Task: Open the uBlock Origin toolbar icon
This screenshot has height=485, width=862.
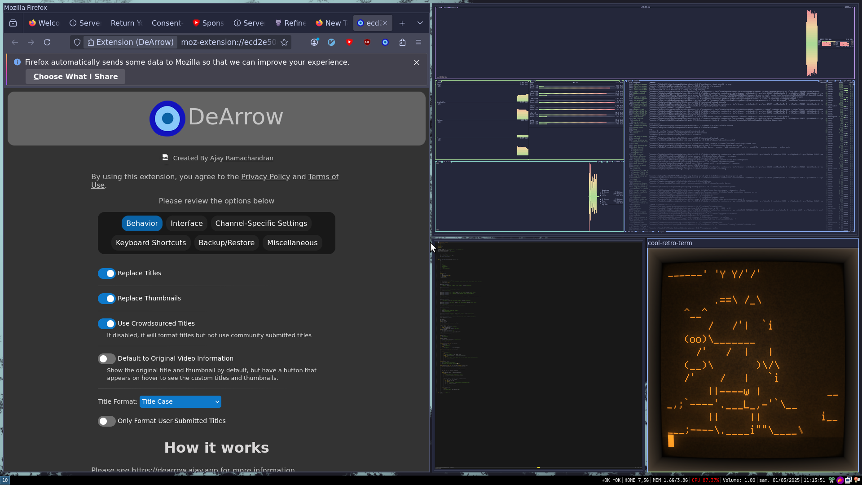Action: coord(367,42)
